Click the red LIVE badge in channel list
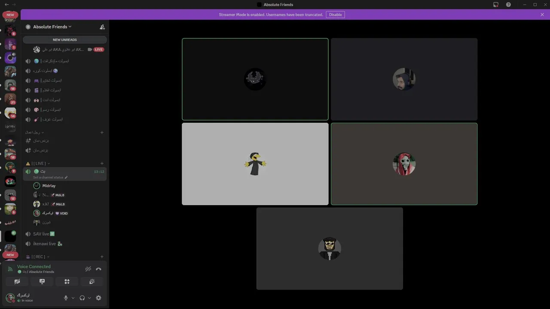This screenshot has width=550, height=309. point(99,49)
